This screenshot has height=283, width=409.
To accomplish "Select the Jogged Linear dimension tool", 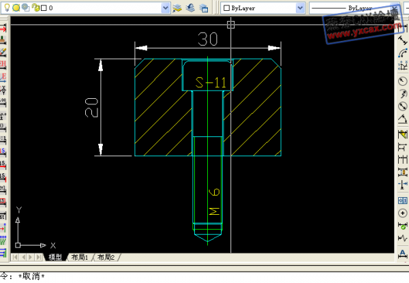I will tap(403, 238).
